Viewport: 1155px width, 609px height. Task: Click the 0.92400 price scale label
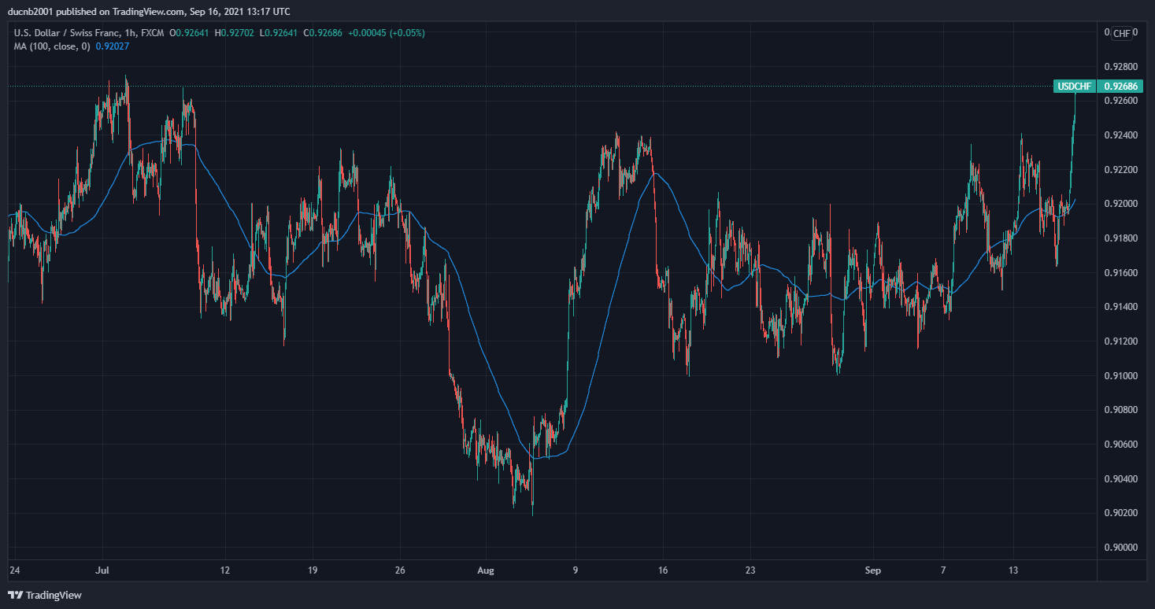(x=1120, y=135)
